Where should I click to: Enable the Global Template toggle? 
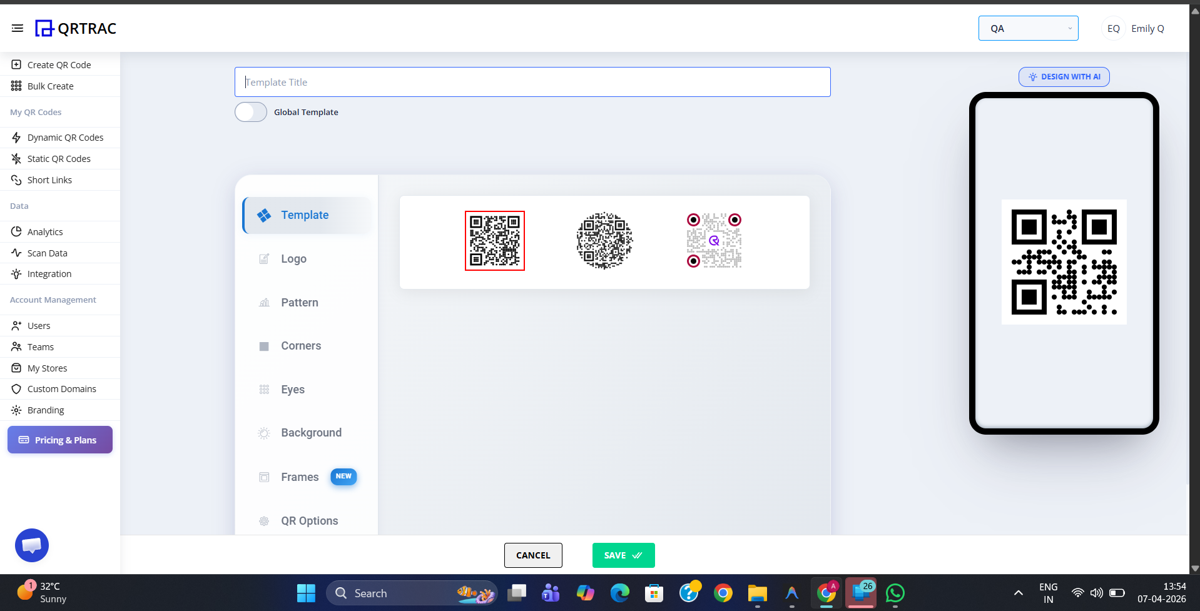pyautogui.click(x=250, y=112)
